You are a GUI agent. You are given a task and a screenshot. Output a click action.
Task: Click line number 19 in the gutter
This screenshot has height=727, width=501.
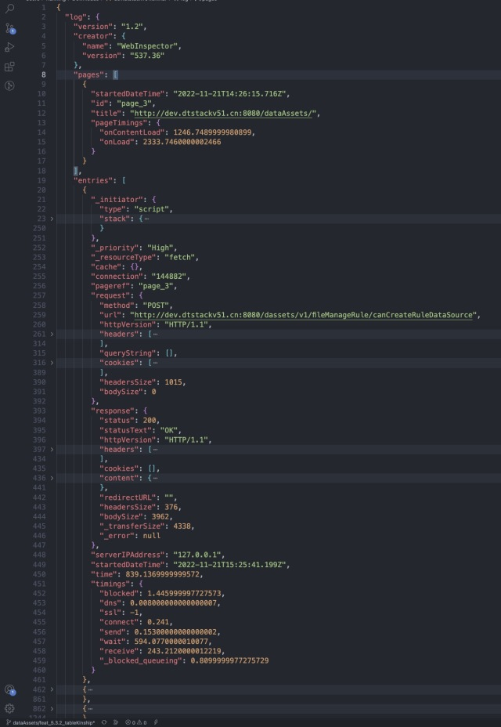[41, 180]
